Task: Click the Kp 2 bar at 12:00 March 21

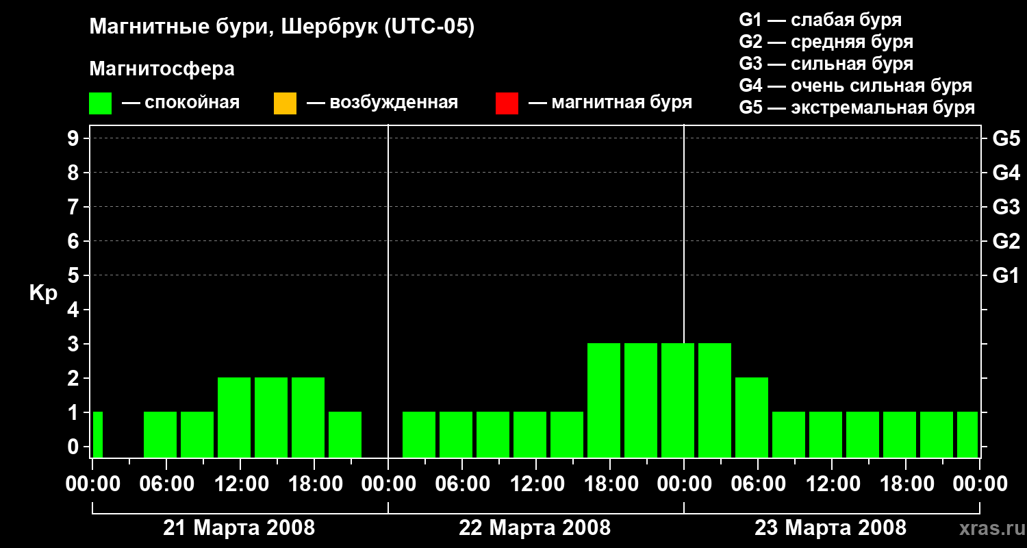Action: [x=234, y=417]
